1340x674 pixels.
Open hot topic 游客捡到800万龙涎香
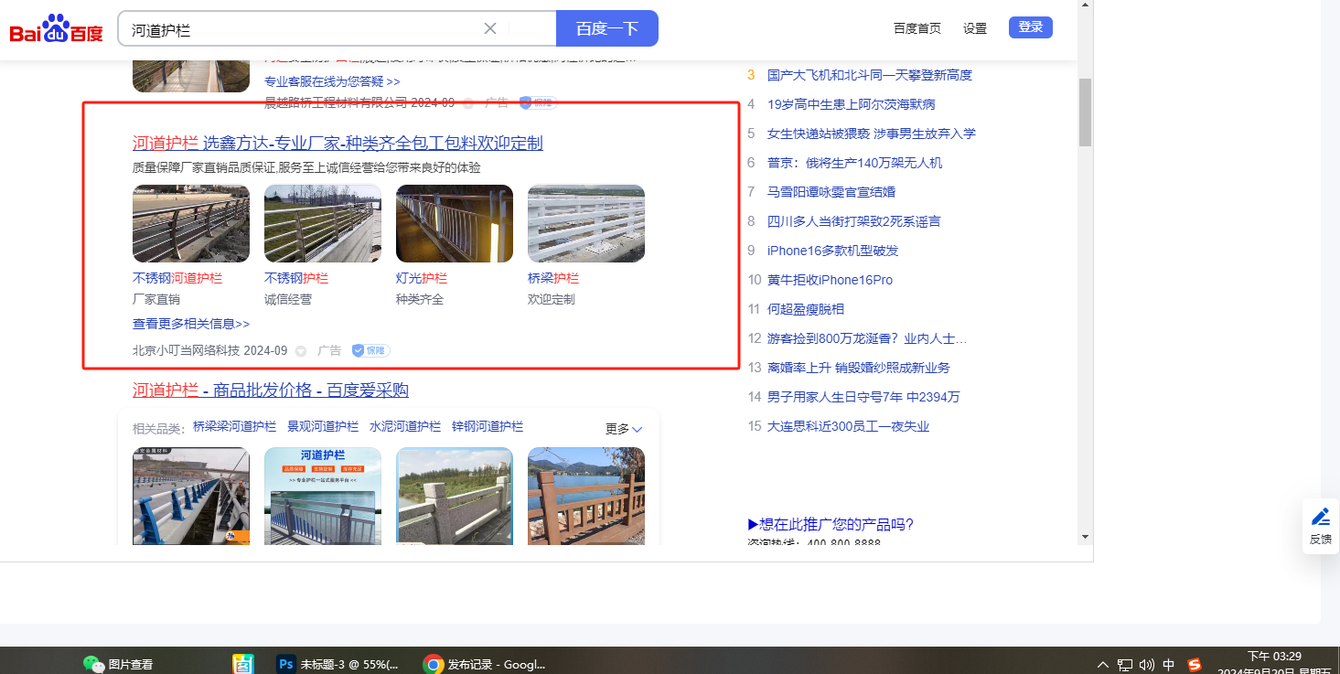(867, 338)
